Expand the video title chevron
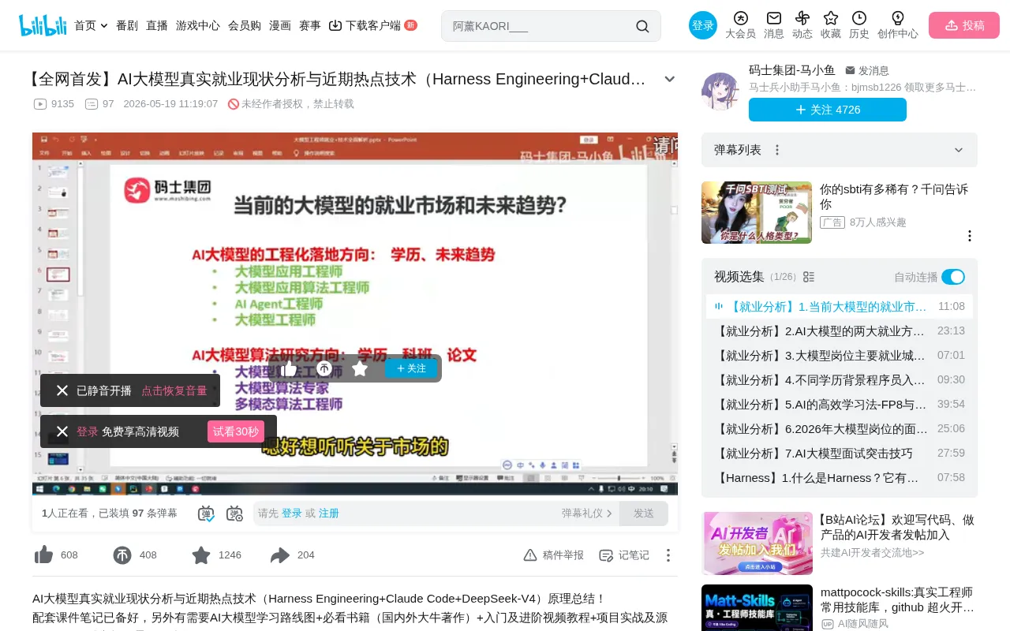Image resolution: width=1010 pixels, height=631 pixels. pyautogui.click(x=670, y=79)
